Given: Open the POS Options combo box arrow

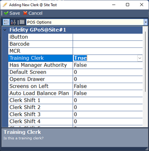Looking at the screenshot, I should point(146,22).
